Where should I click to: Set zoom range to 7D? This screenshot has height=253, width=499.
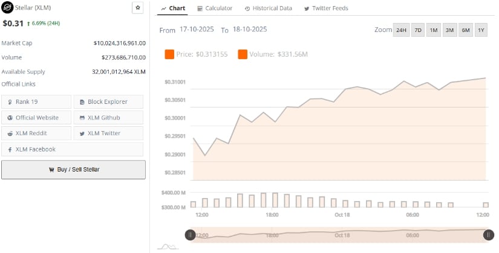pyautogui.click(x=417, y=30)
